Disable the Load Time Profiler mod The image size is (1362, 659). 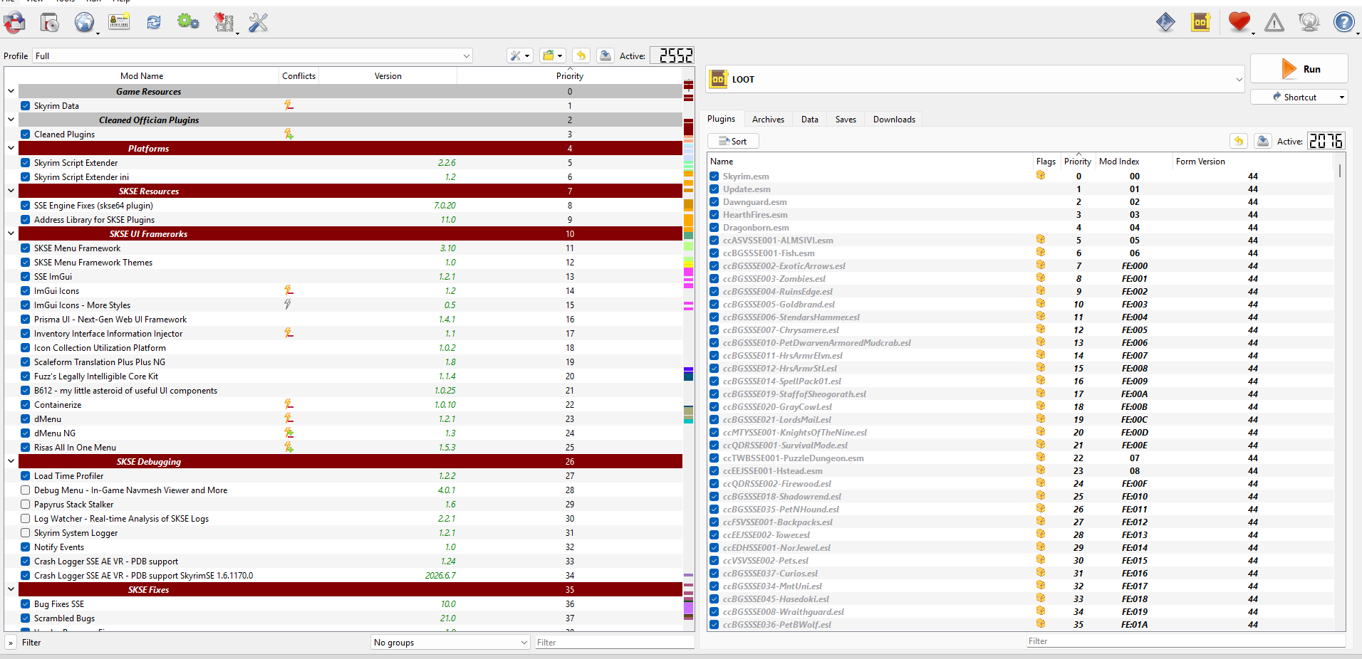coord(26,475)
